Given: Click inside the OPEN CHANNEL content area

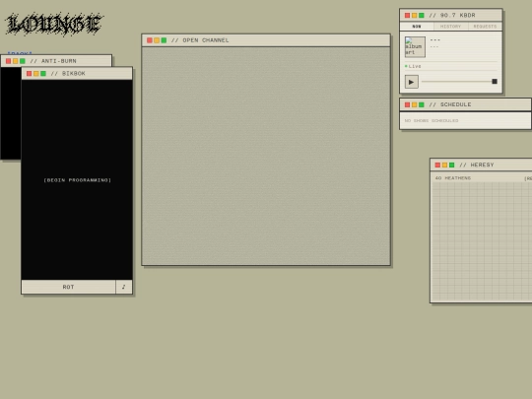Looking at the screenshot, I should (x=266, y=156).
